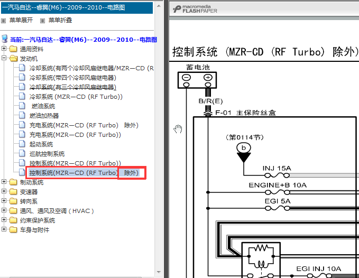Click page icon next to 冷却系统(有两个冷却风扇继电器
The width and height of the screenshot is (359, 278).
tap(22, 68)
